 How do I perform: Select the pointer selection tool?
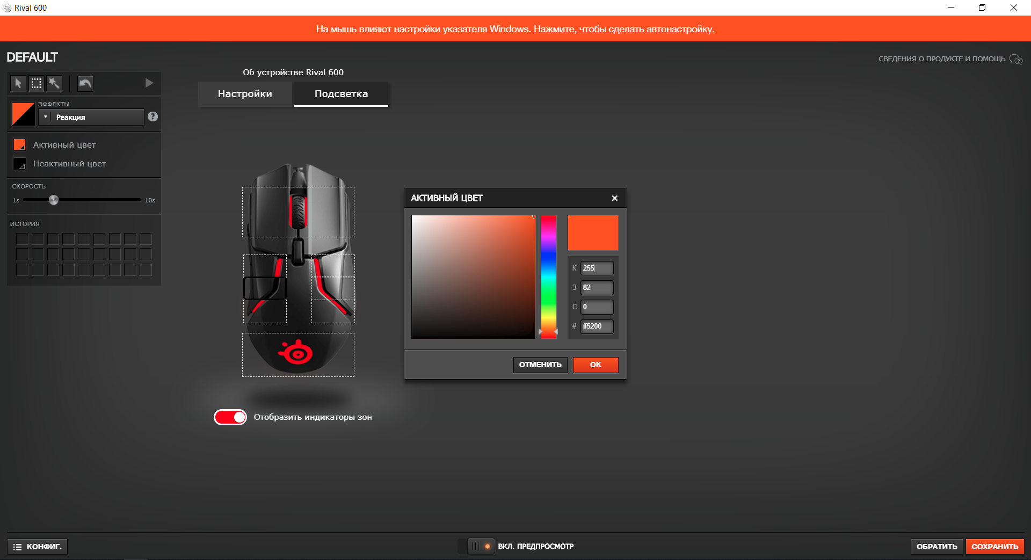18,83
